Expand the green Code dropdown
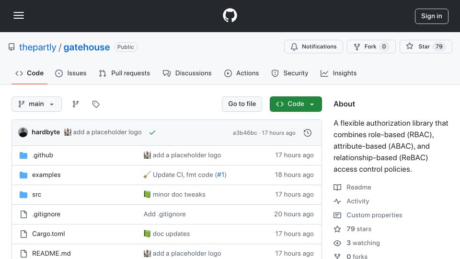This screenshot has width=460, height=259. pos(296,104)
